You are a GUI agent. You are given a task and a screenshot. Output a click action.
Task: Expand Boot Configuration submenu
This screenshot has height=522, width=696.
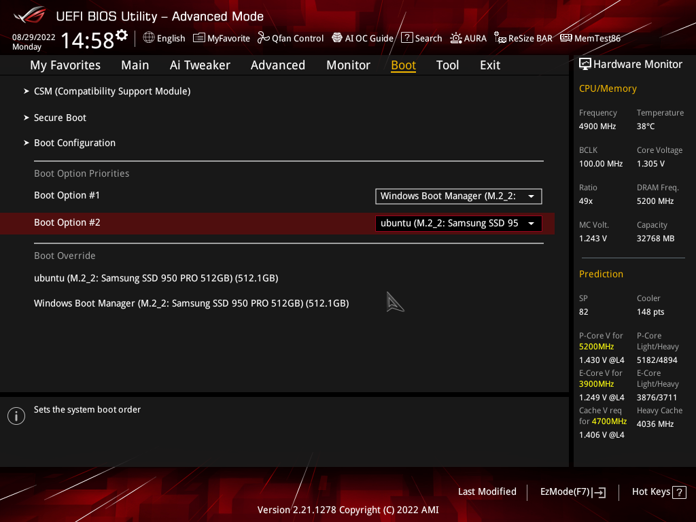75,143
